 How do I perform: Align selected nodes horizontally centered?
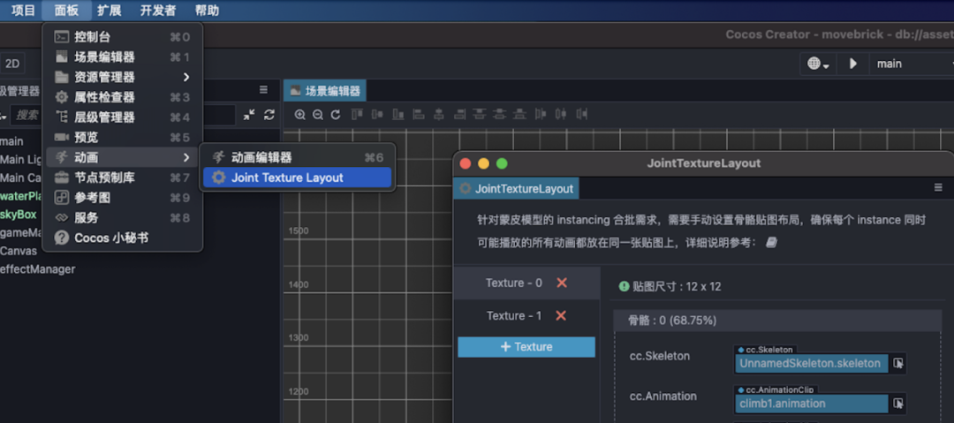pyautogui.click(x=439, y=114)
